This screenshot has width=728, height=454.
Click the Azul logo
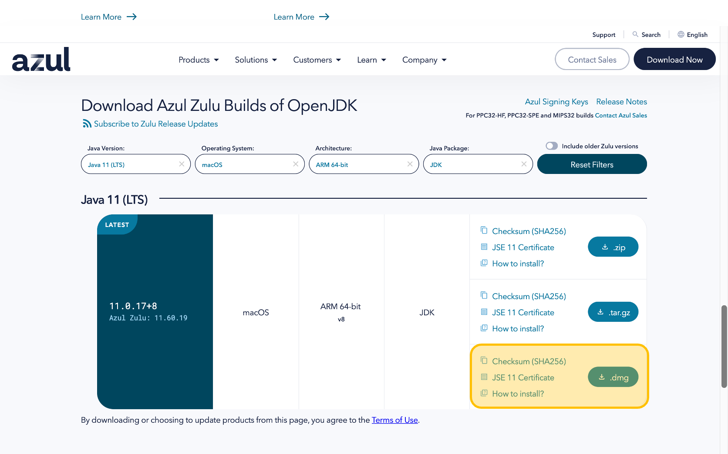coord(41,59)
